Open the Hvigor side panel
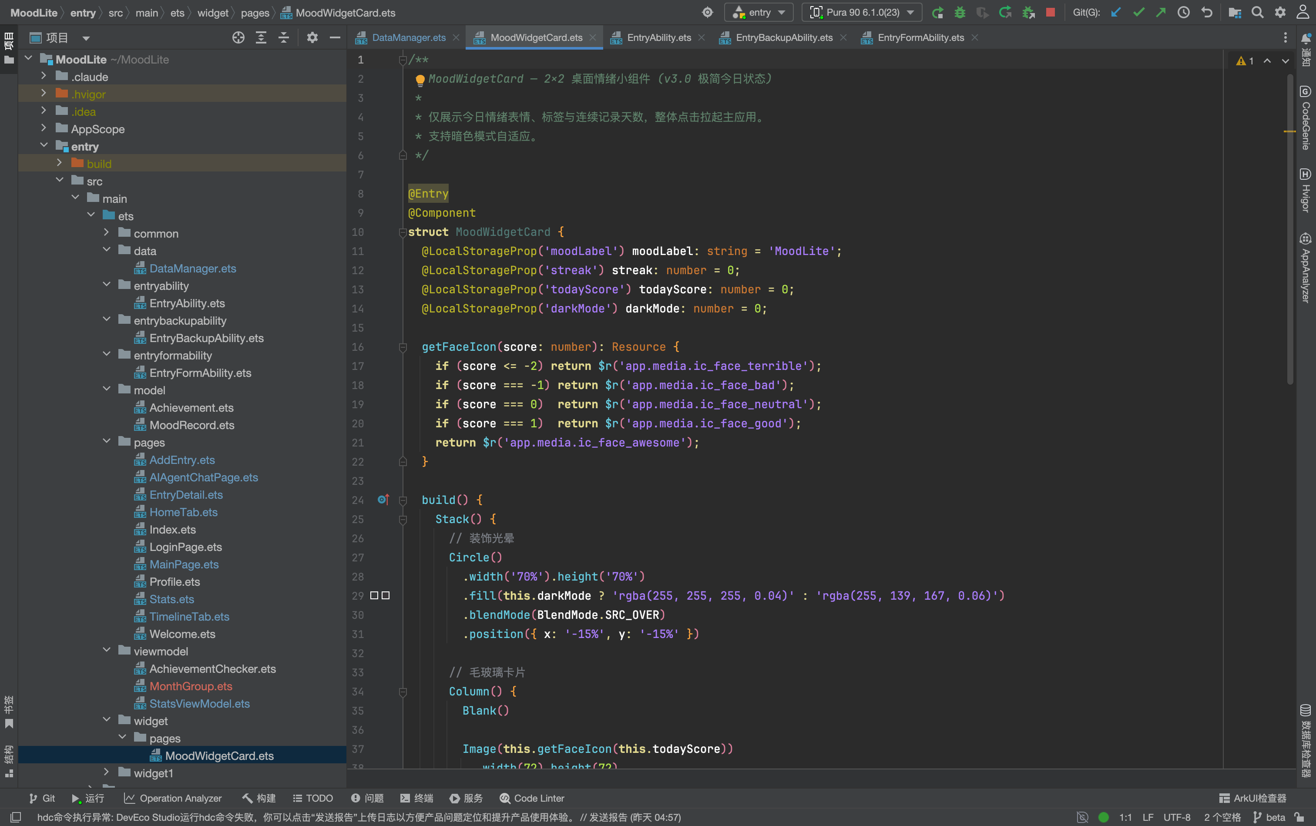The image size is (1316, 826). pos(1306,191)
